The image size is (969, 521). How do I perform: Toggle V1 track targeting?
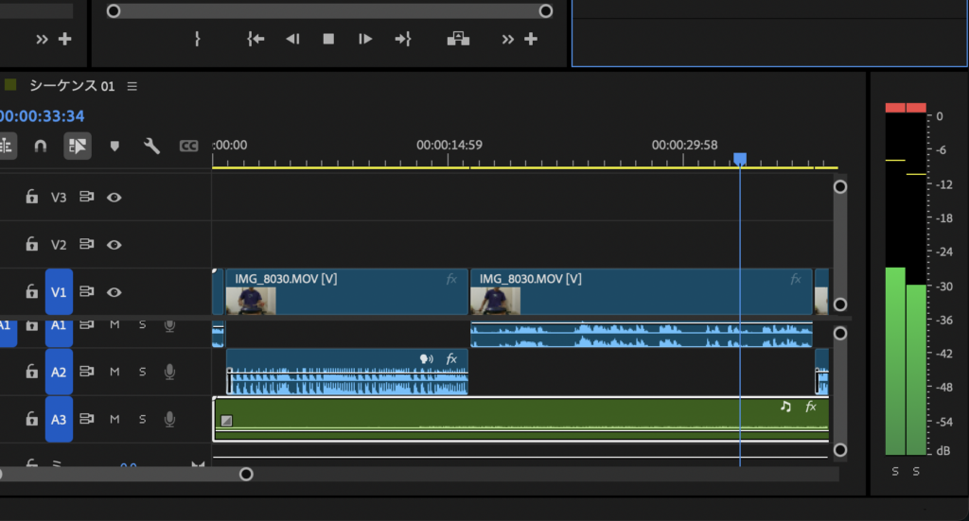click(x=59, y=292)
